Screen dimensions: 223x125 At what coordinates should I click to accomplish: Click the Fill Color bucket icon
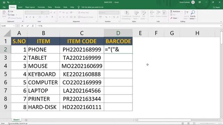[x=46, y=17]
